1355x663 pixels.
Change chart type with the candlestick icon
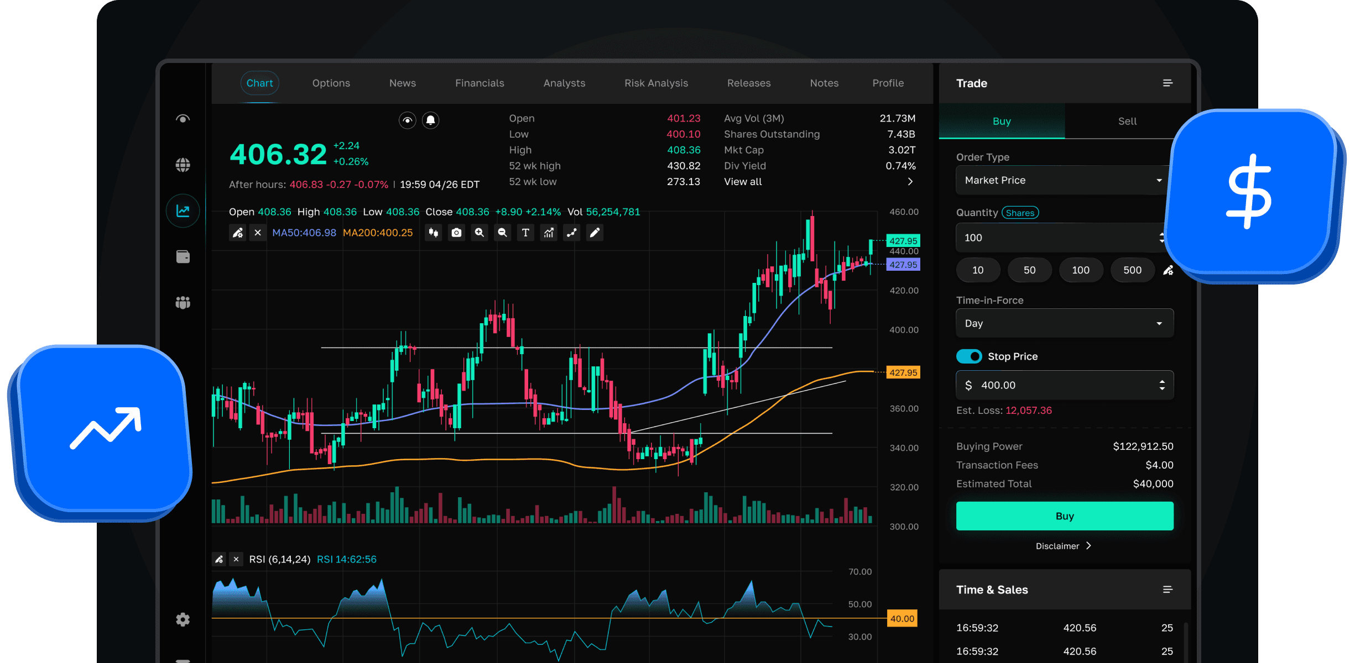coord(434,233)
